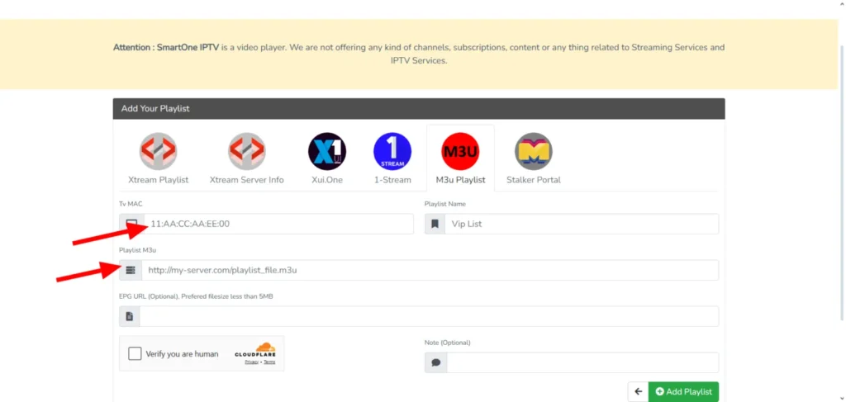The height and width of the screenshot is (402, 846).
Task: Click the green Add Playlist button
Action: tap(683, 392)
